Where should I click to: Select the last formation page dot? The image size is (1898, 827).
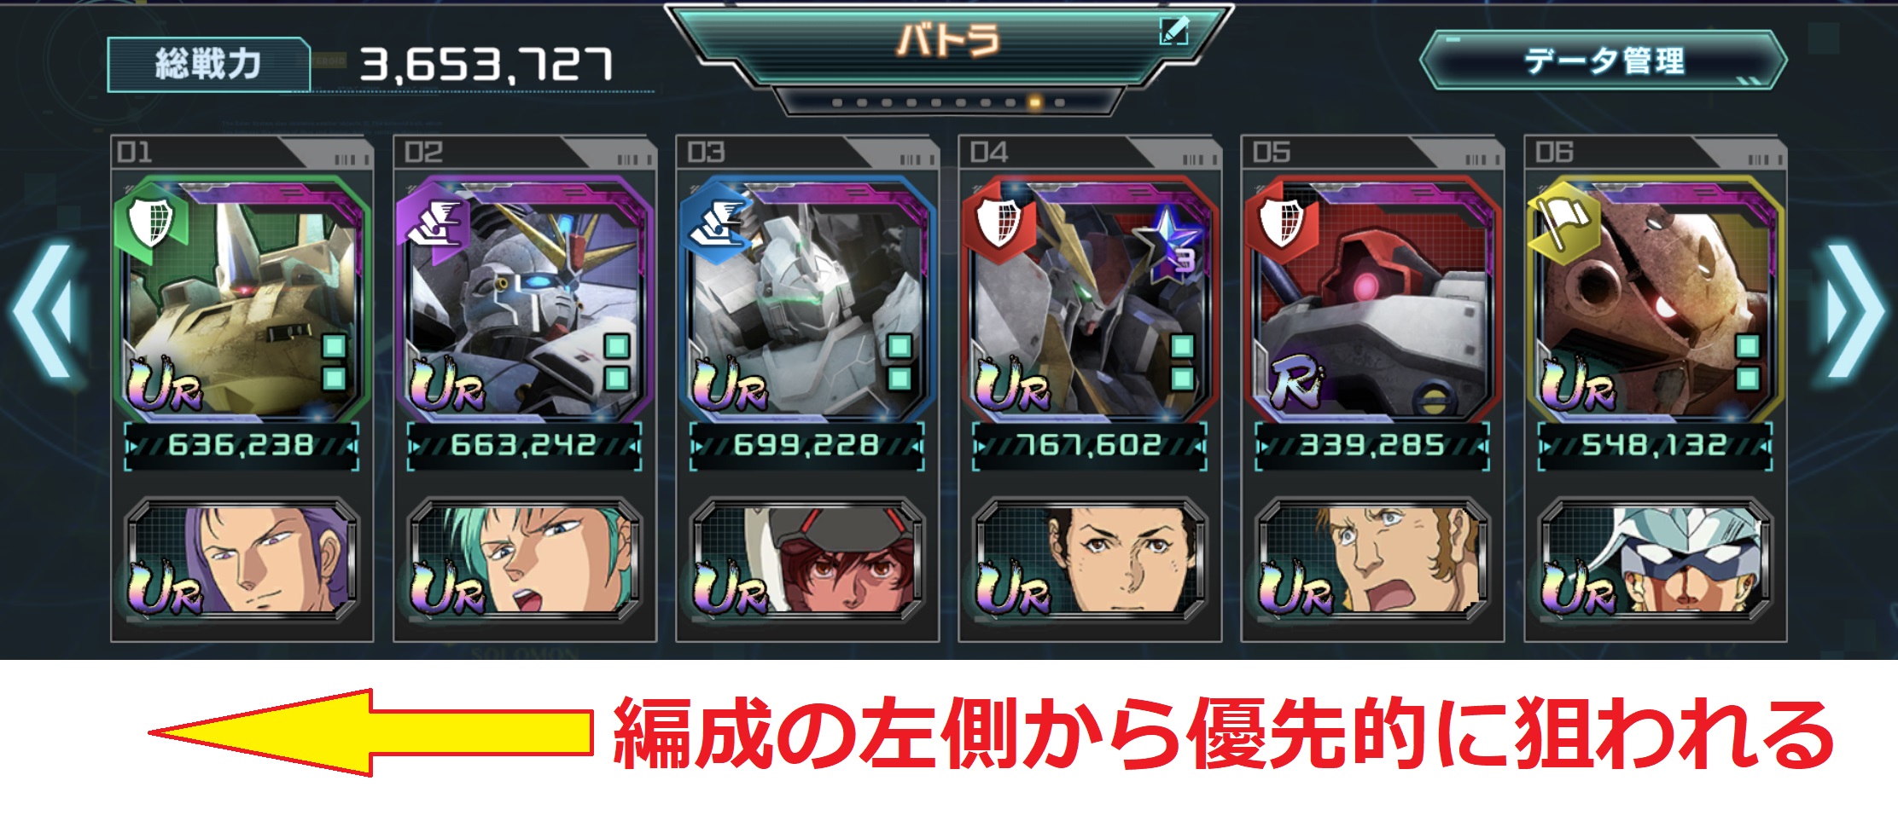[x=1059, y=102]
